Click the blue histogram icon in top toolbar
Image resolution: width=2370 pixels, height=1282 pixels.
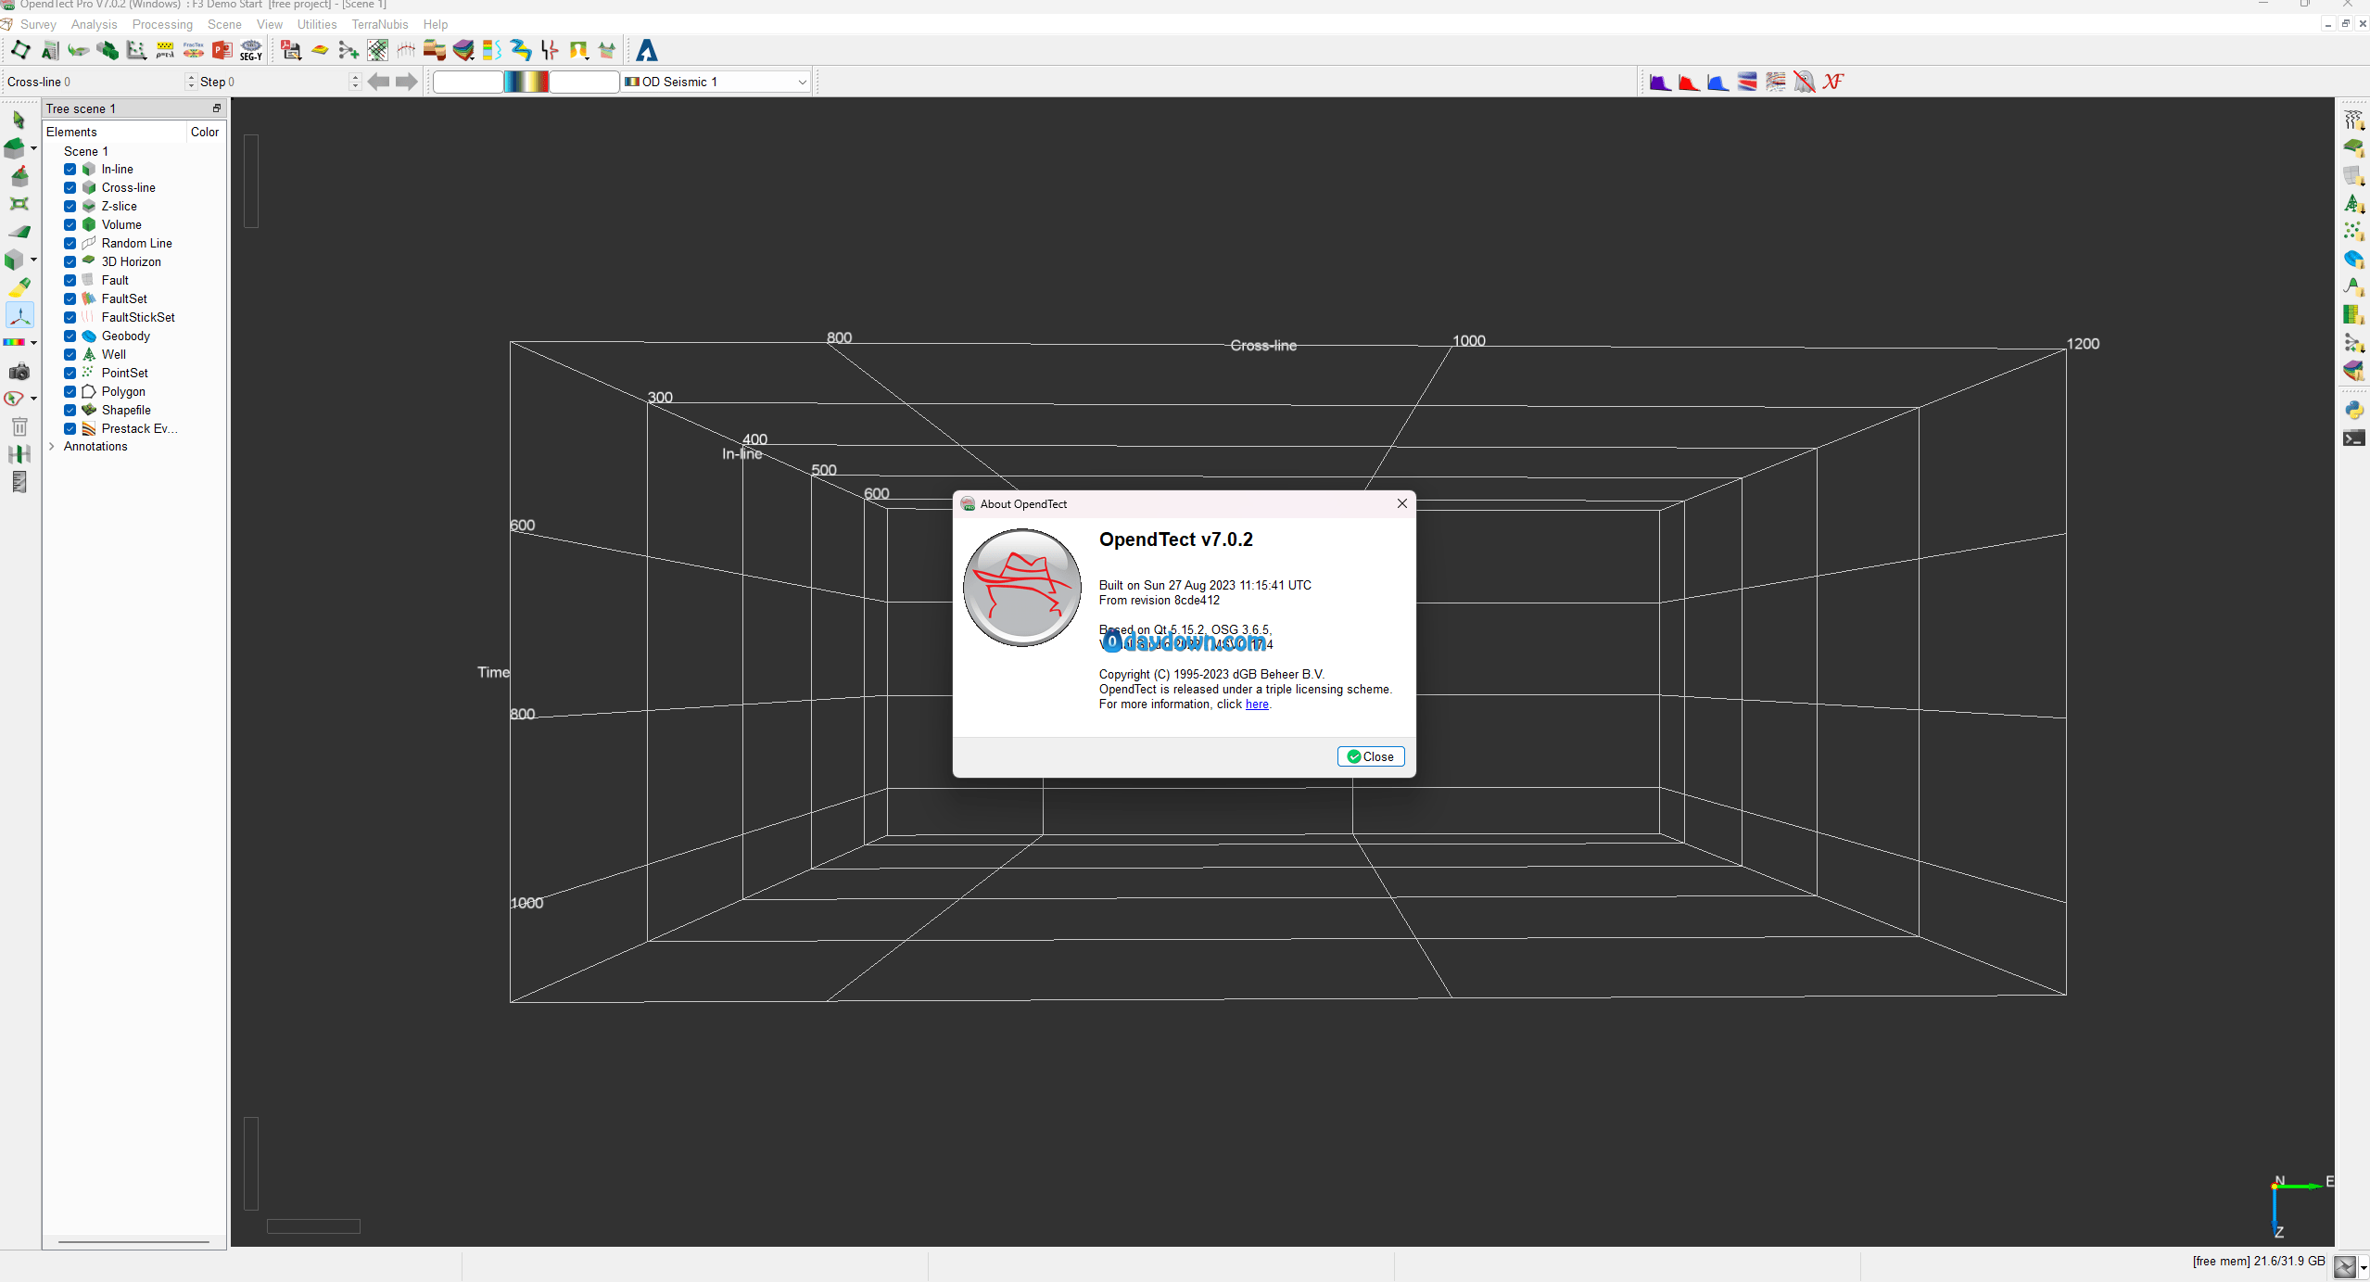[1717, 83]
